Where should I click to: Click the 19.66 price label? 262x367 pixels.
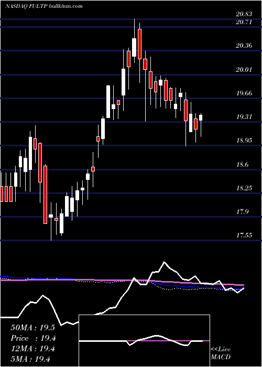[244, 93]
